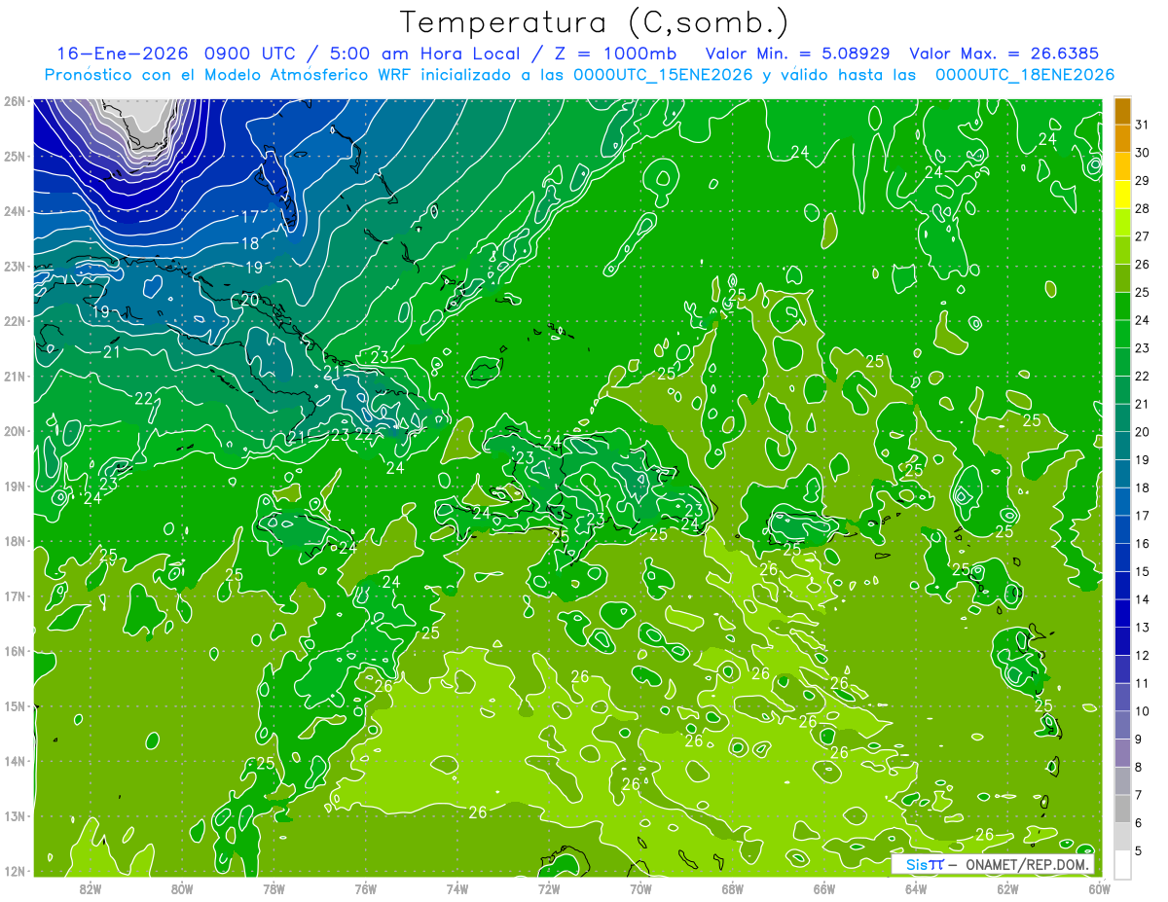Click the colorbar legend label '10'

(x=1143, y=711)
